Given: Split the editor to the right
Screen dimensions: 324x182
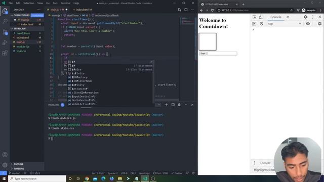Looking at the screenshot, I should click(x=186, y=10).
